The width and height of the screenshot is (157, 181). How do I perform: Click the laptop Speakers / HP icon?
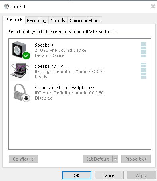[x=20, y=71]
